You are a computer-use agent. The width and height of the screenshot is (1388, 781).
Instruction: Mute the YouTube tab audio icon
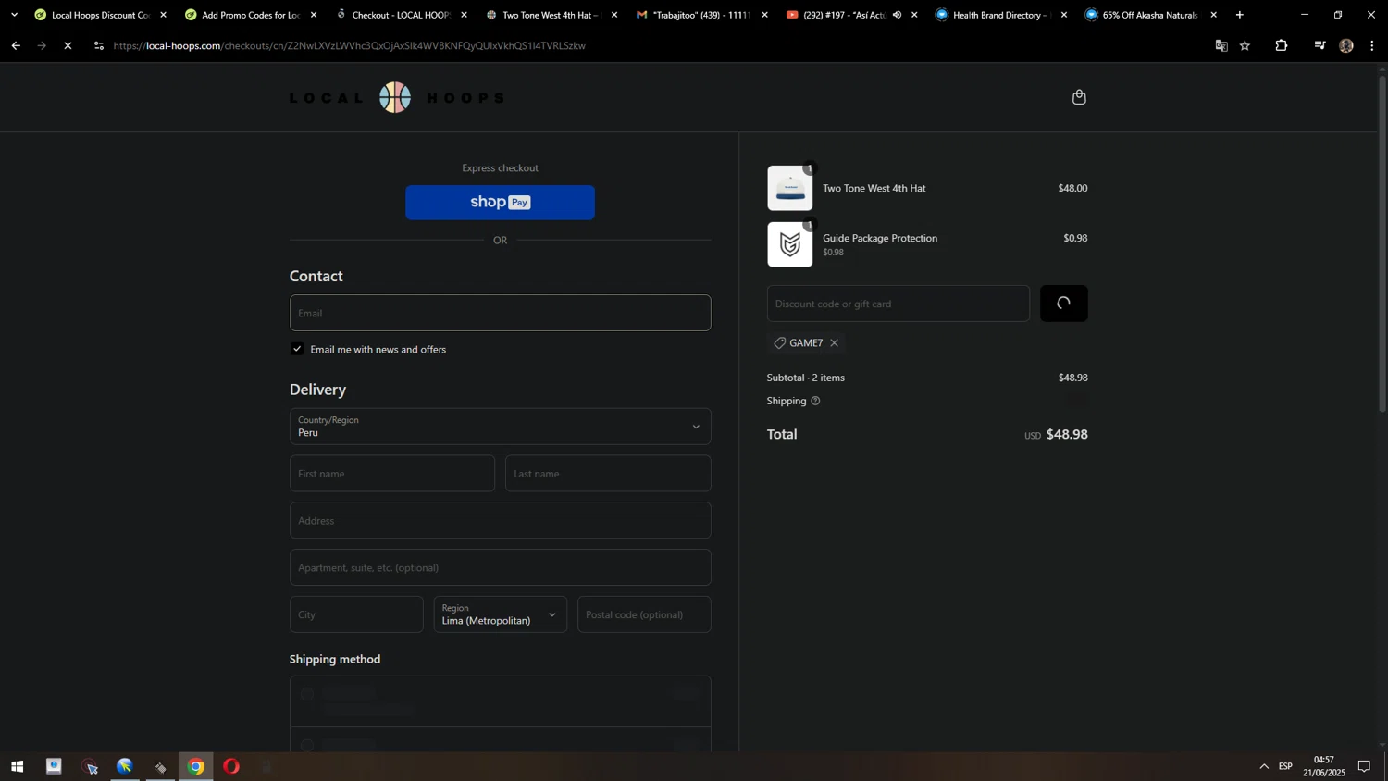(897, 15)
